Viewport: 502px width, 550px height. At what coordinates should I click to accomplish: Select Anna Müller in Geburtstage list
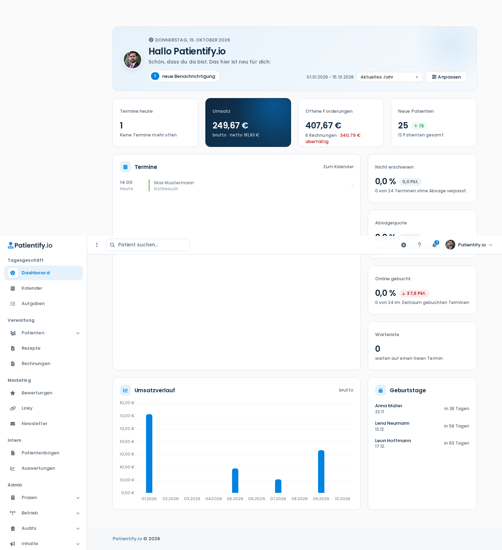(x=422, y=408)
